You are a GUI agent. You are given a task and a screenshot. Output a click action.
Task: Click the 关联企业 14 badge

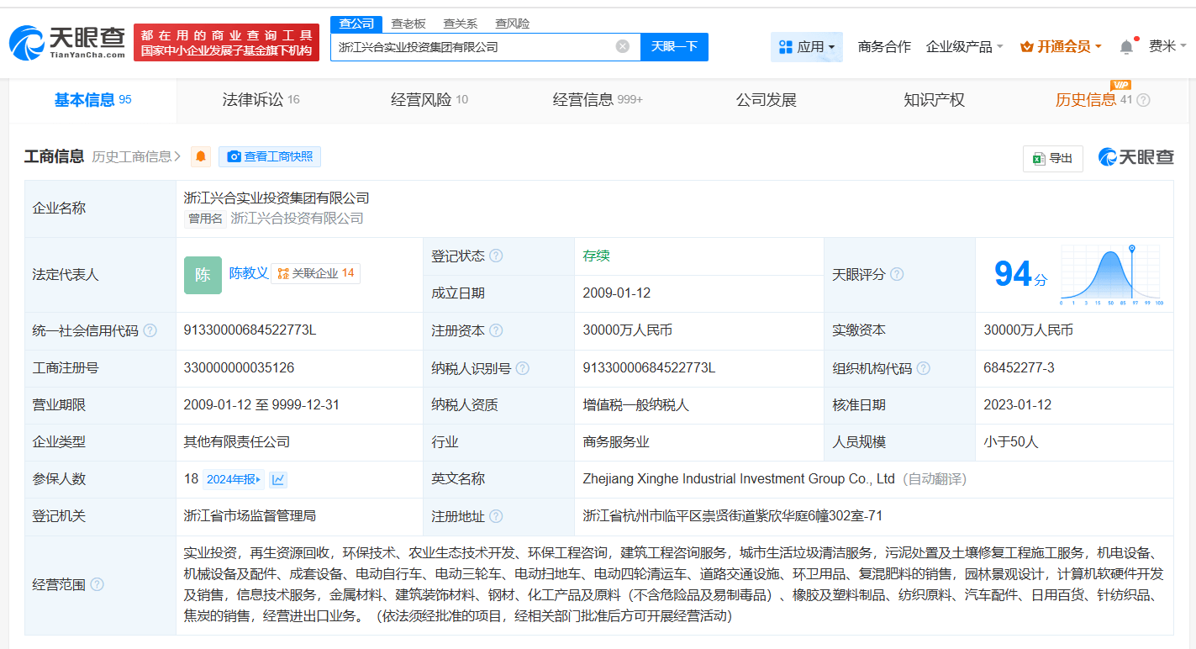click(315, 272)
